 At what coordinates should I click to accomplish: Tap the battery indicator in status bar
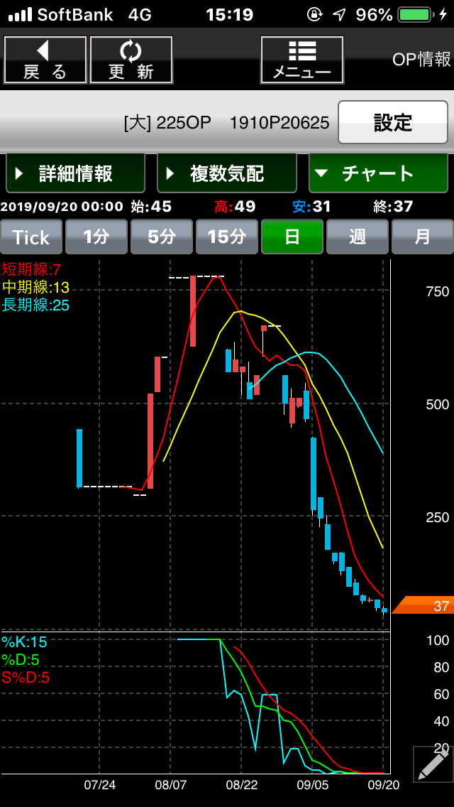[417, 14]
